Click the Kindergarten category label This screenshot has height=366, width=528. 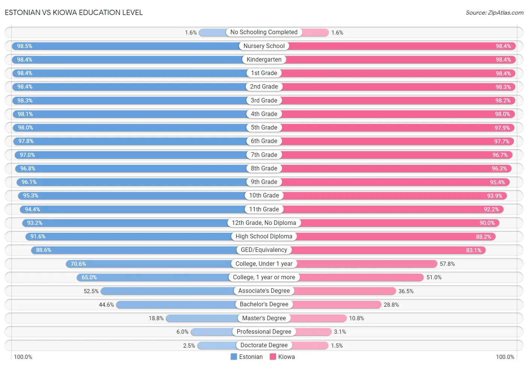coord(264,59)
